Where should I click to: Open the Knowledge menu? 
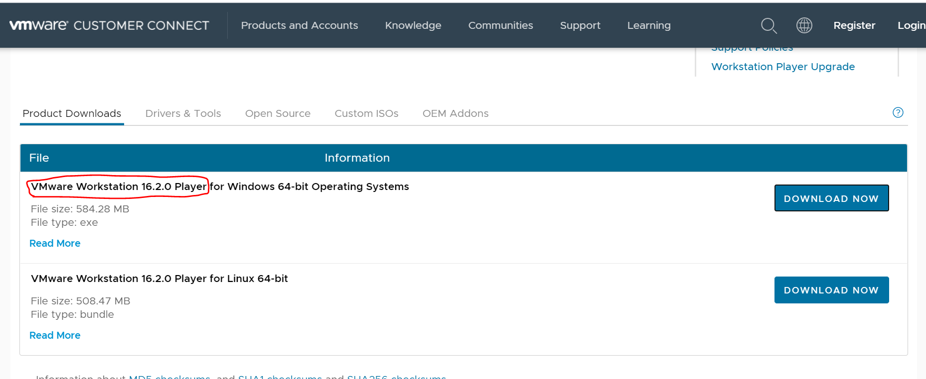click(413, 25)
